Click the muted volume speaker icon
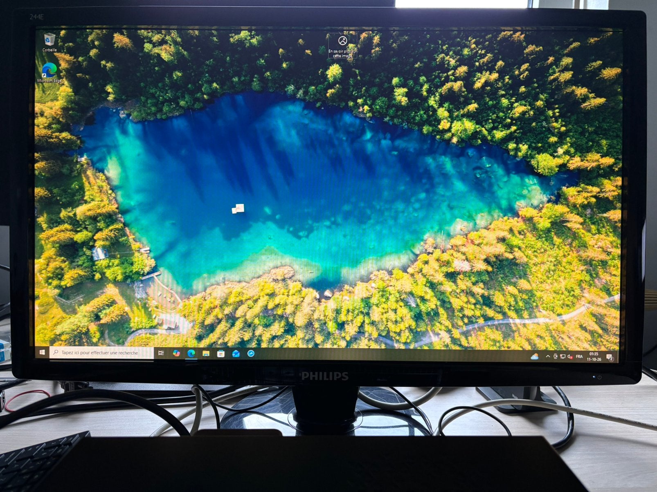Screen dimensions: 657x492 [570, 357]
